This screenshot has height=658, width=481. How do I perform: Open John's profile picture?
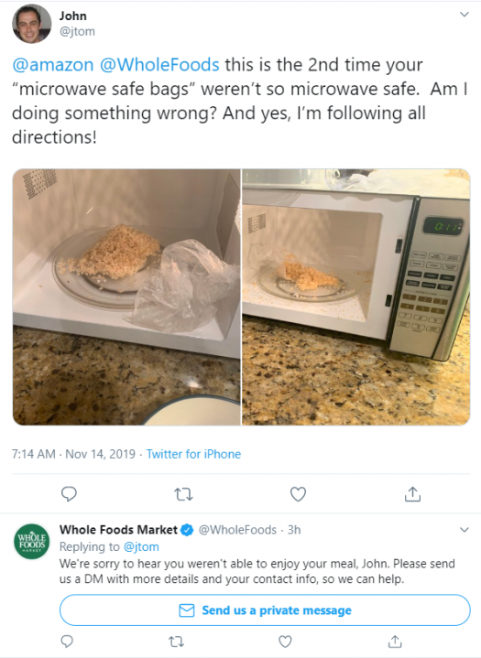coord(31,24)
